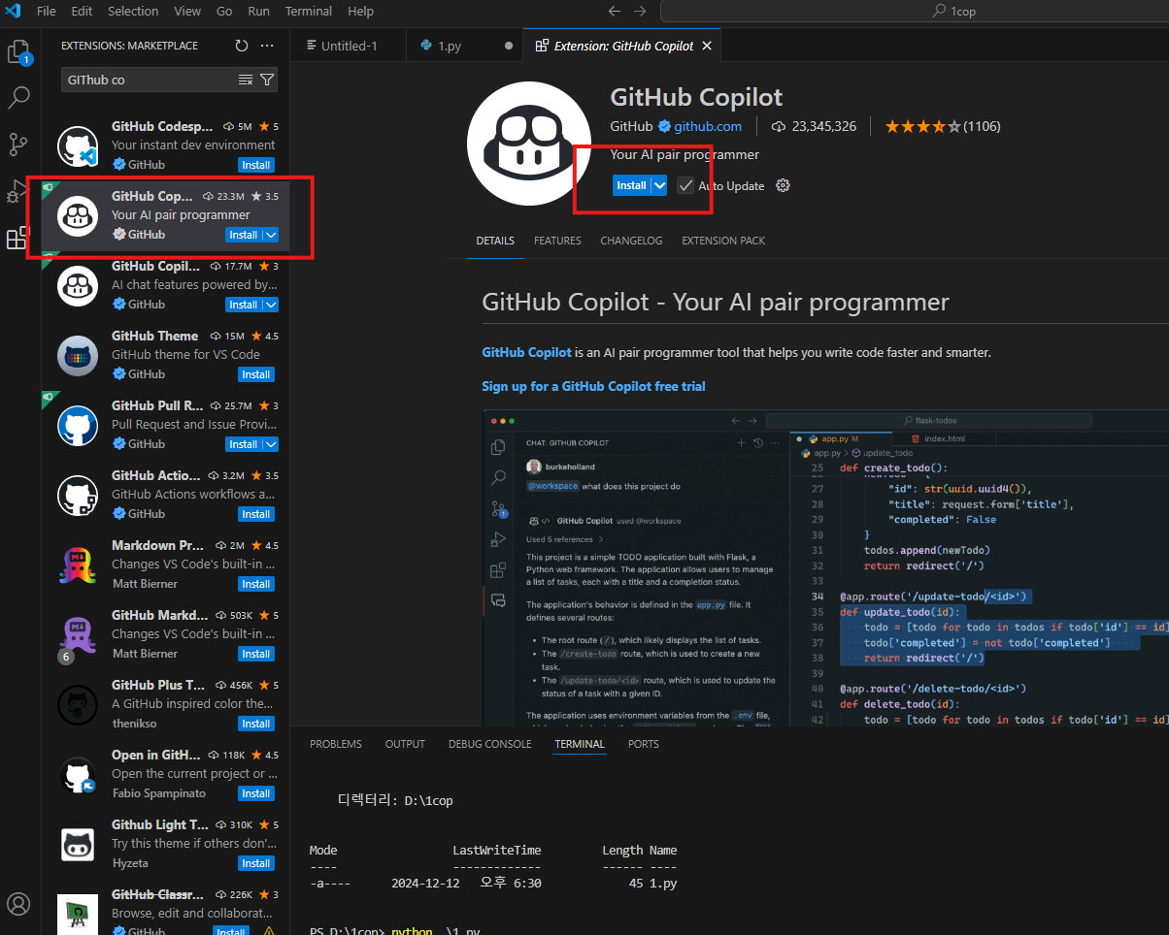Toggle the Auto Update checkbox
The width and height of the screenshot is (1169, 935).
pos(685,185)
